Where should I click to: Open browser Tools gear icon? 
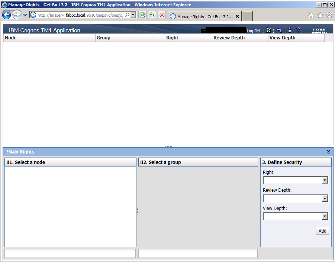(329, 15)
